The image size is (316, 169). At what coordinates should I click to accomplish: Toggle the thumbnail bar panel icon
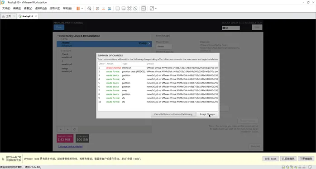[x=124, y=9]
